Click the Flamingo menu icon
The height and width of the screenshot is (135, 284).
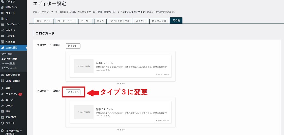point(2,42)
